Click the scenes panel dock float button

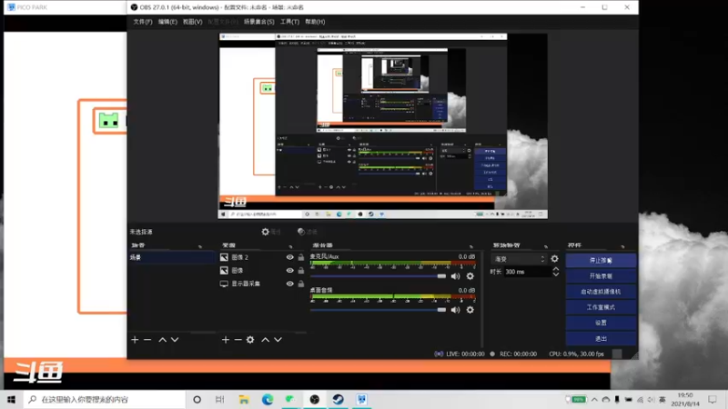pos(200,245)
